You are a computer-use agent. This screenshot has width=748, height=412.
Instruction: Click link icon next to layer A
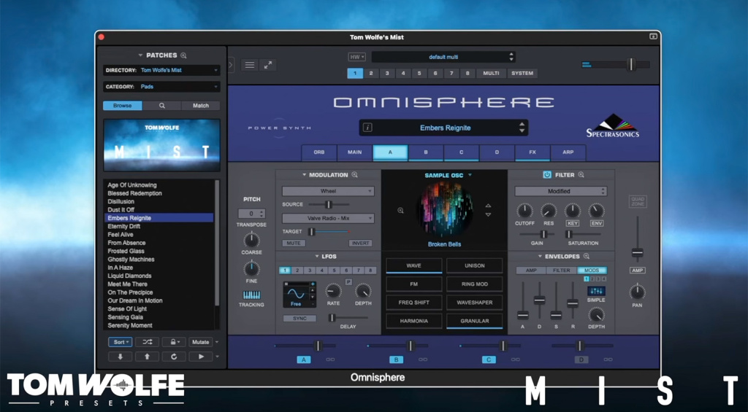pyautogui.click(x=330, y=359)
